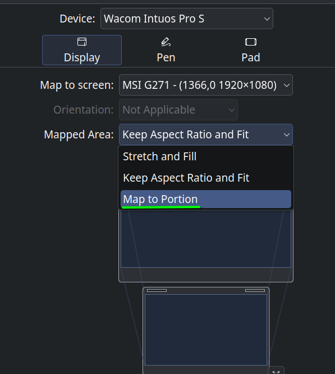Switch to the Display tab
The height and width of the screenshot is (374, 335).
click(x=82, y=50)
